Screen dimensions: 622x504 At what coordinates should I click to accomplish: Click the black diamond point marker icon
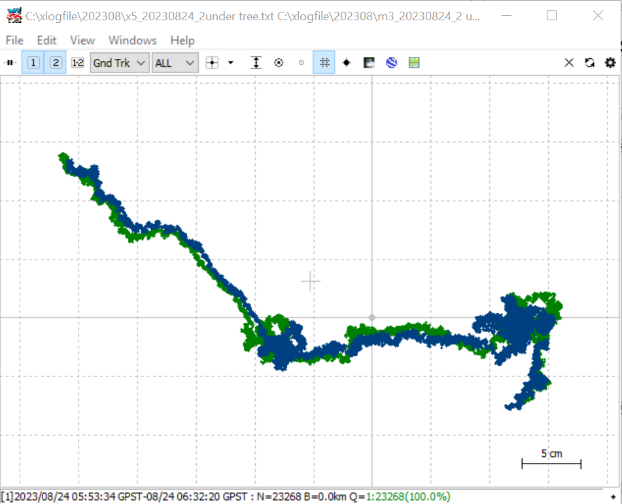tap(347, 63)
